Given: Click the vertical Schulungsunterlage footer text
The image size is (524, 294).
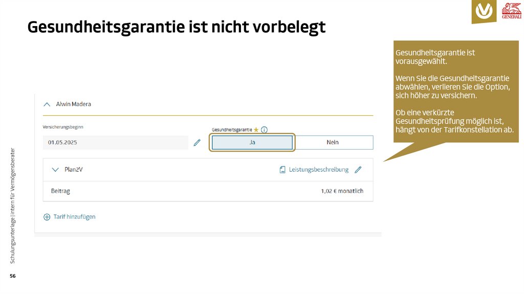Looking at the screenshot, I should [x=13, y=206].
